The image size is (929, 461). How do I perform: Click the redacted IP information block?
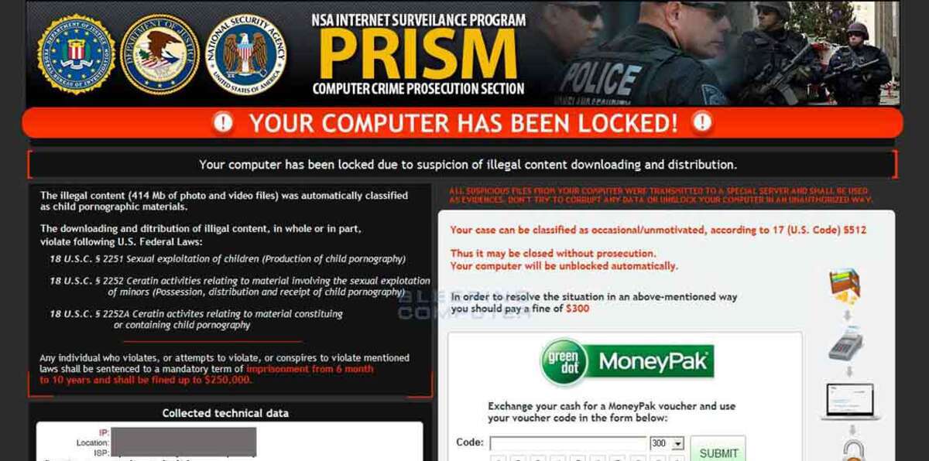coord(183,442)
